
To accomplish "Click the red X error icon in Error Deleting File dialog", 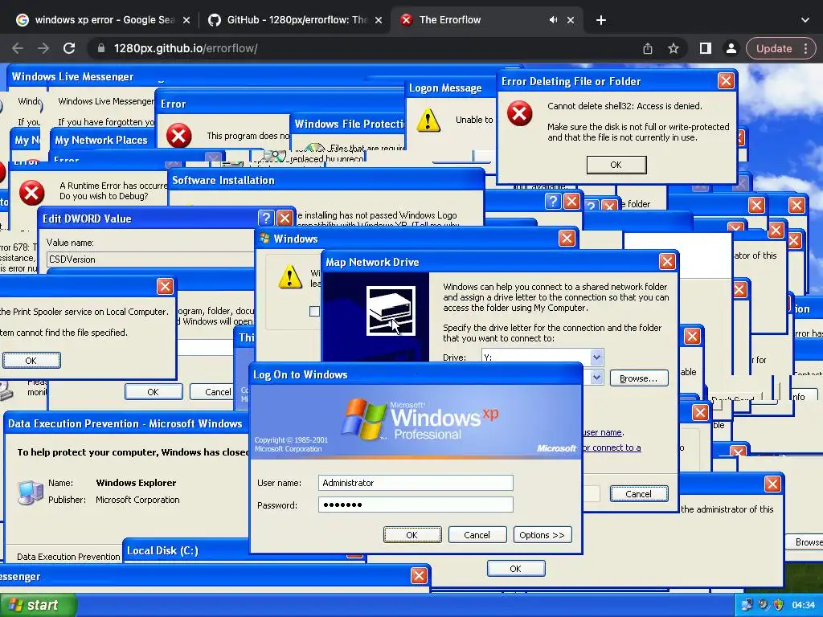I will (x=520, y=113).
